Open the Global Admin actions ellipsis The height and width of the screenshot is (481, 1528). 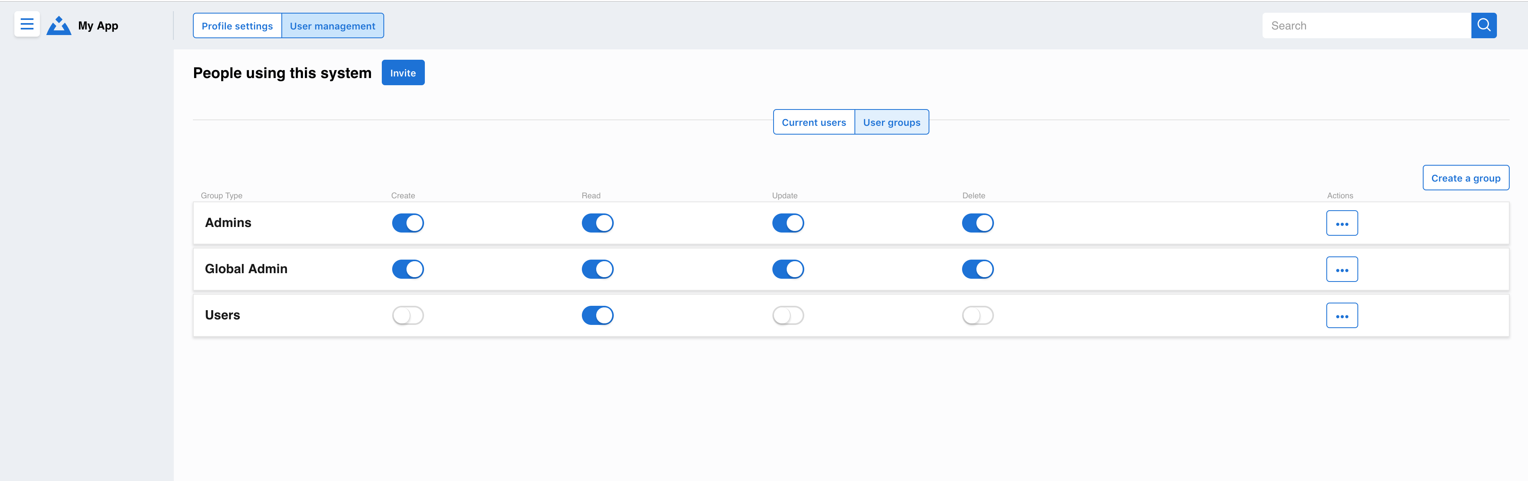coord(1342,269)
